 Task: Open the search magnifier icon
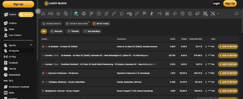[x=237, y=14]
